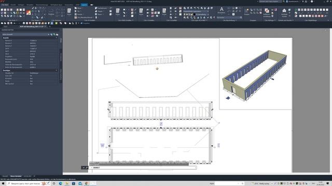Expand the CiAx Ändern panel title
This screenshot has width=332, height=186.
point(36,21)
